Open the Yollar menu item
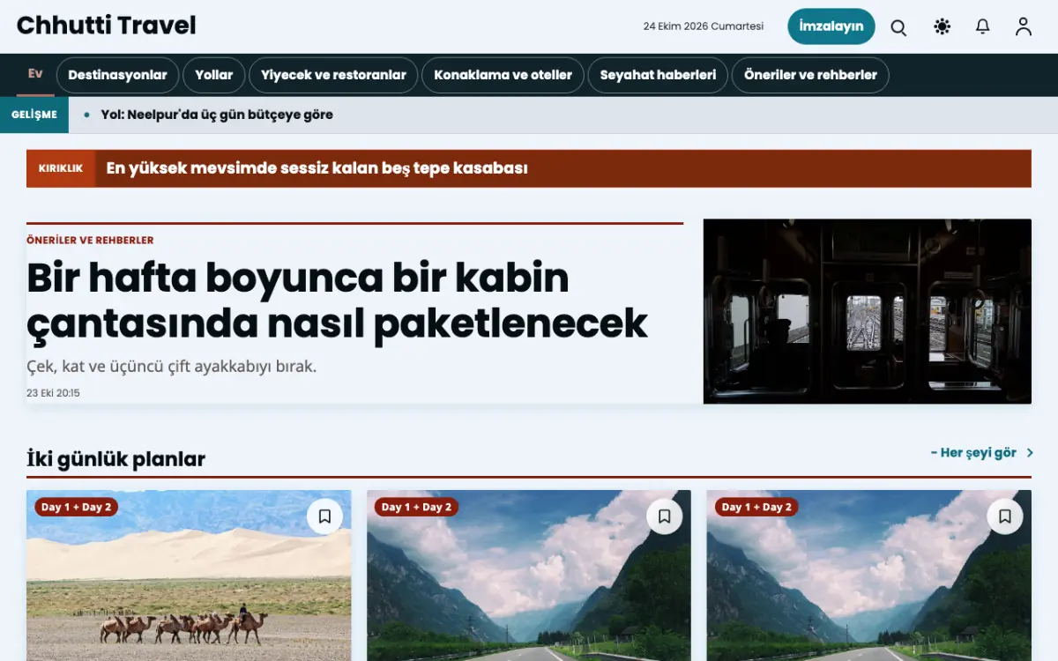 click(x=214, y=75)
